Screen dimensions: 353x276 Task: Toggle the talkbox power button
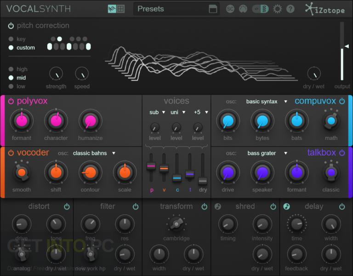pos(342,153)
